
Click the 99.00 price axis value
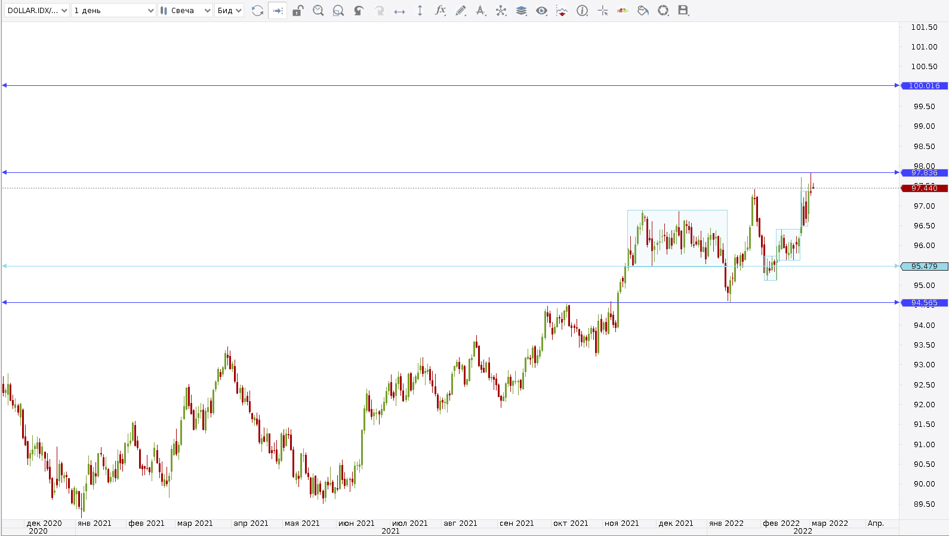coord(924,126)
